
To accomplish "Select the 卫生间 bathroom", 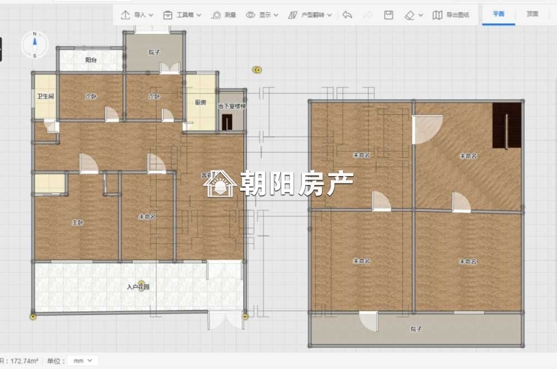I will [x=45, y=96].
